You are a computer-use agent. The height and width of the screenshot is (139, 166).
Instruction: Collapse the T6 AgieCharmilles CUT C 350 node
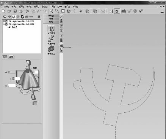click(4, 24)
